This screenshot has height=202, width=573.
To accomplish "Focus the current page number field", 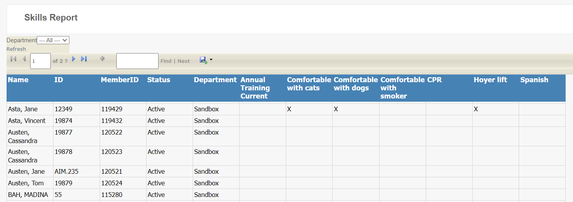I will (40, 61).
